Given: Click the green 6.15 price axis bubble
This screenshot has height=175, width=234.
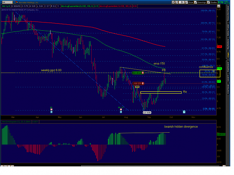Looking at the screenshot, I should click(x=219, y=69).
